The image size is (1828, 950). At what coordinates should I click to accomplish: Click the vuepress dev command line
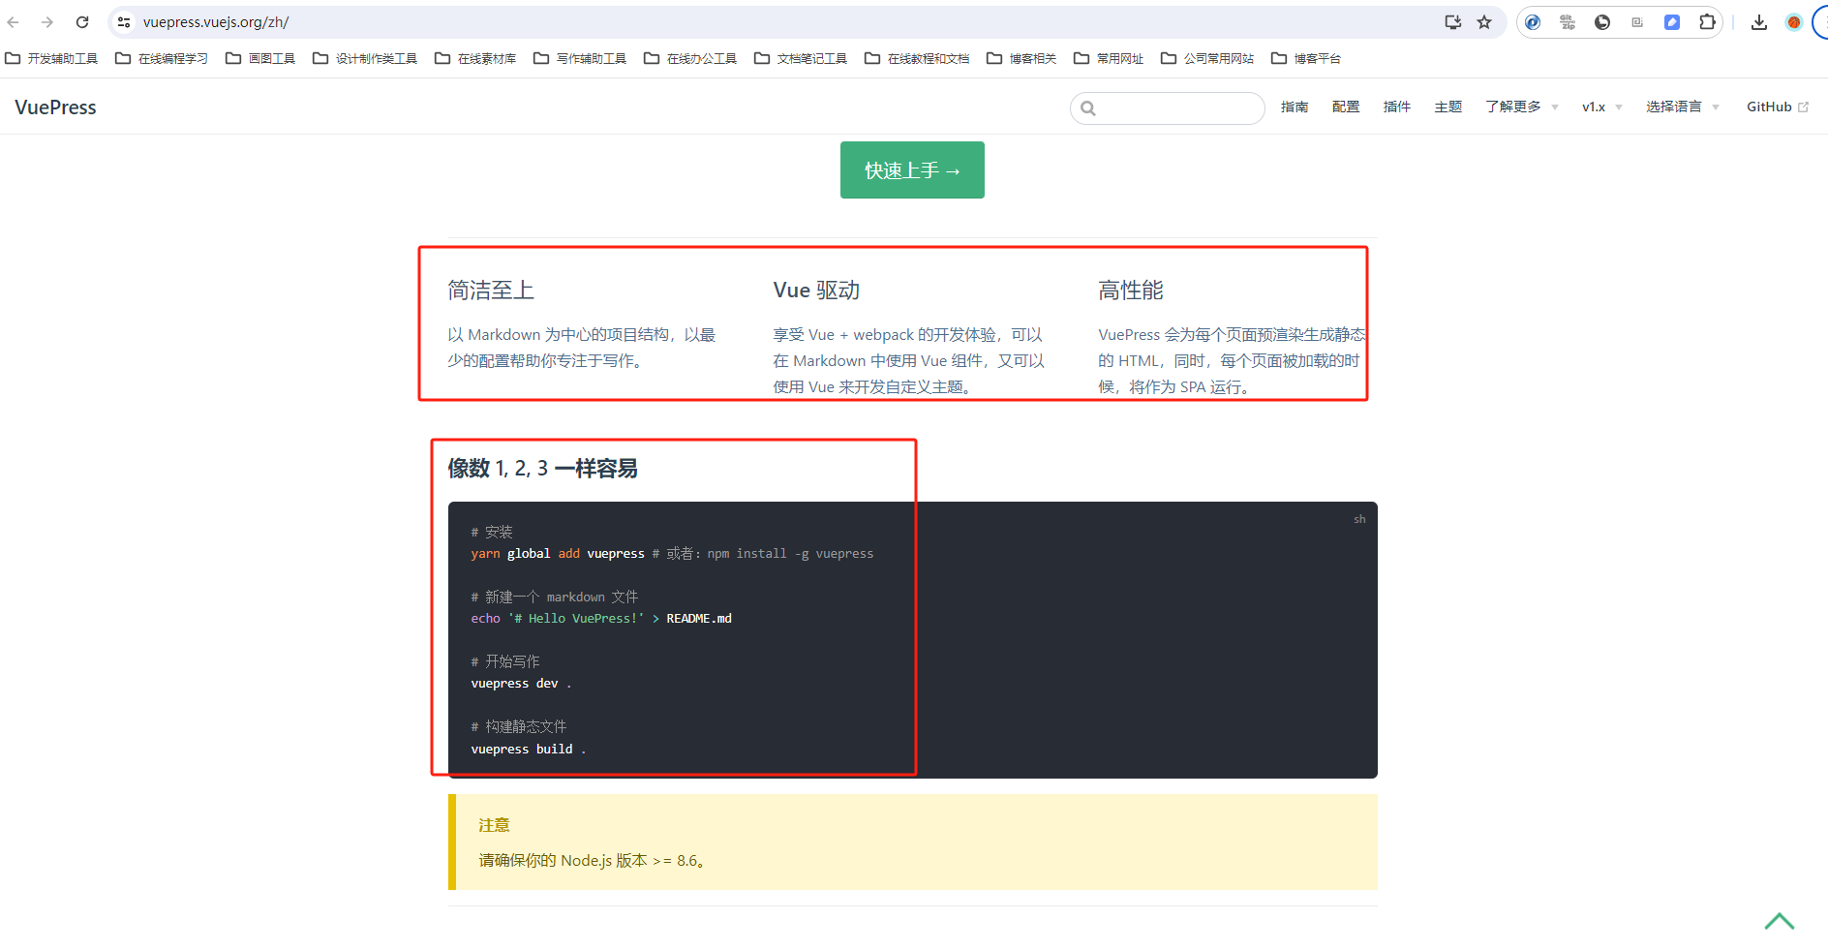coord(521,684)
